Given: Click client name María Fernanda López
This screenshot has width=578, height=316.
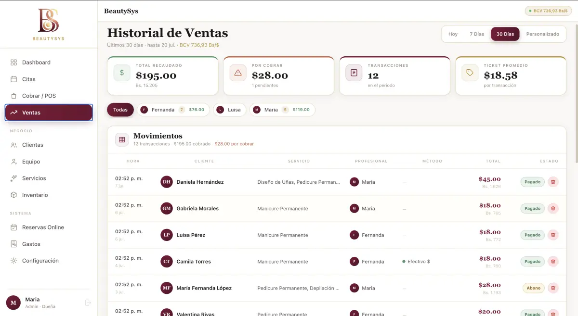Looking at the screenshot, I should point(204,288).
